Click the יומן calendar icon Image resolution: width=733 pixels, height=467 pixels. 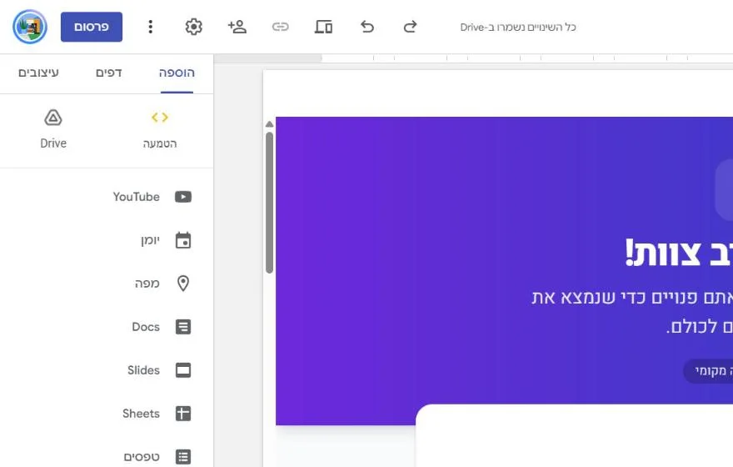[183, 240]
